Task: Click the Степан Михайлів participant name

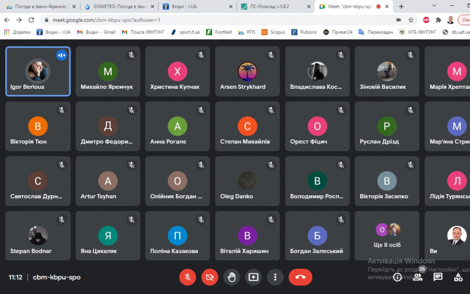Action: (245, 142)
